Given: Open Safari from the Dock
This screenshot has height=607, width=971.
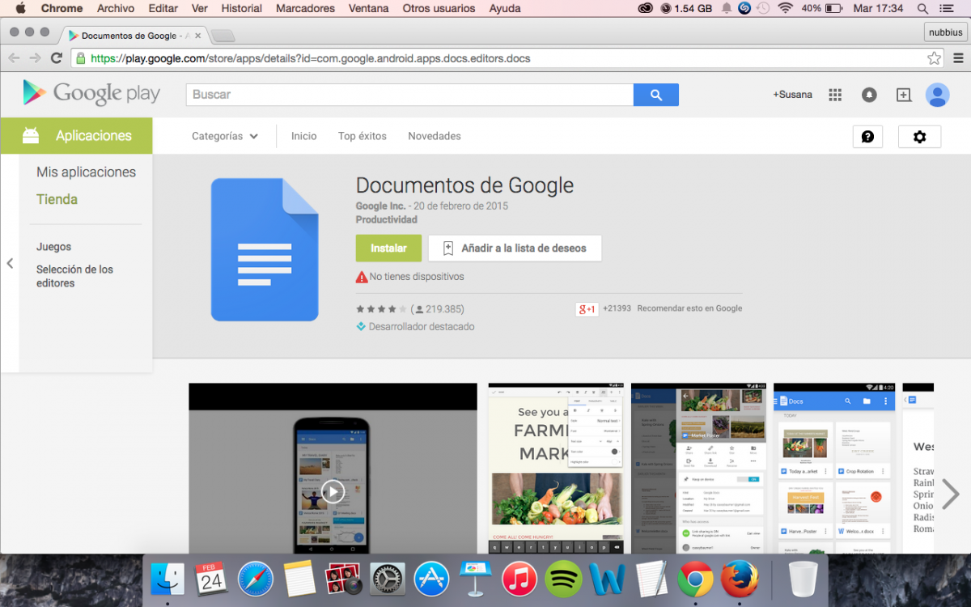Looking at the screenshot, I should (x=255, y=579).
